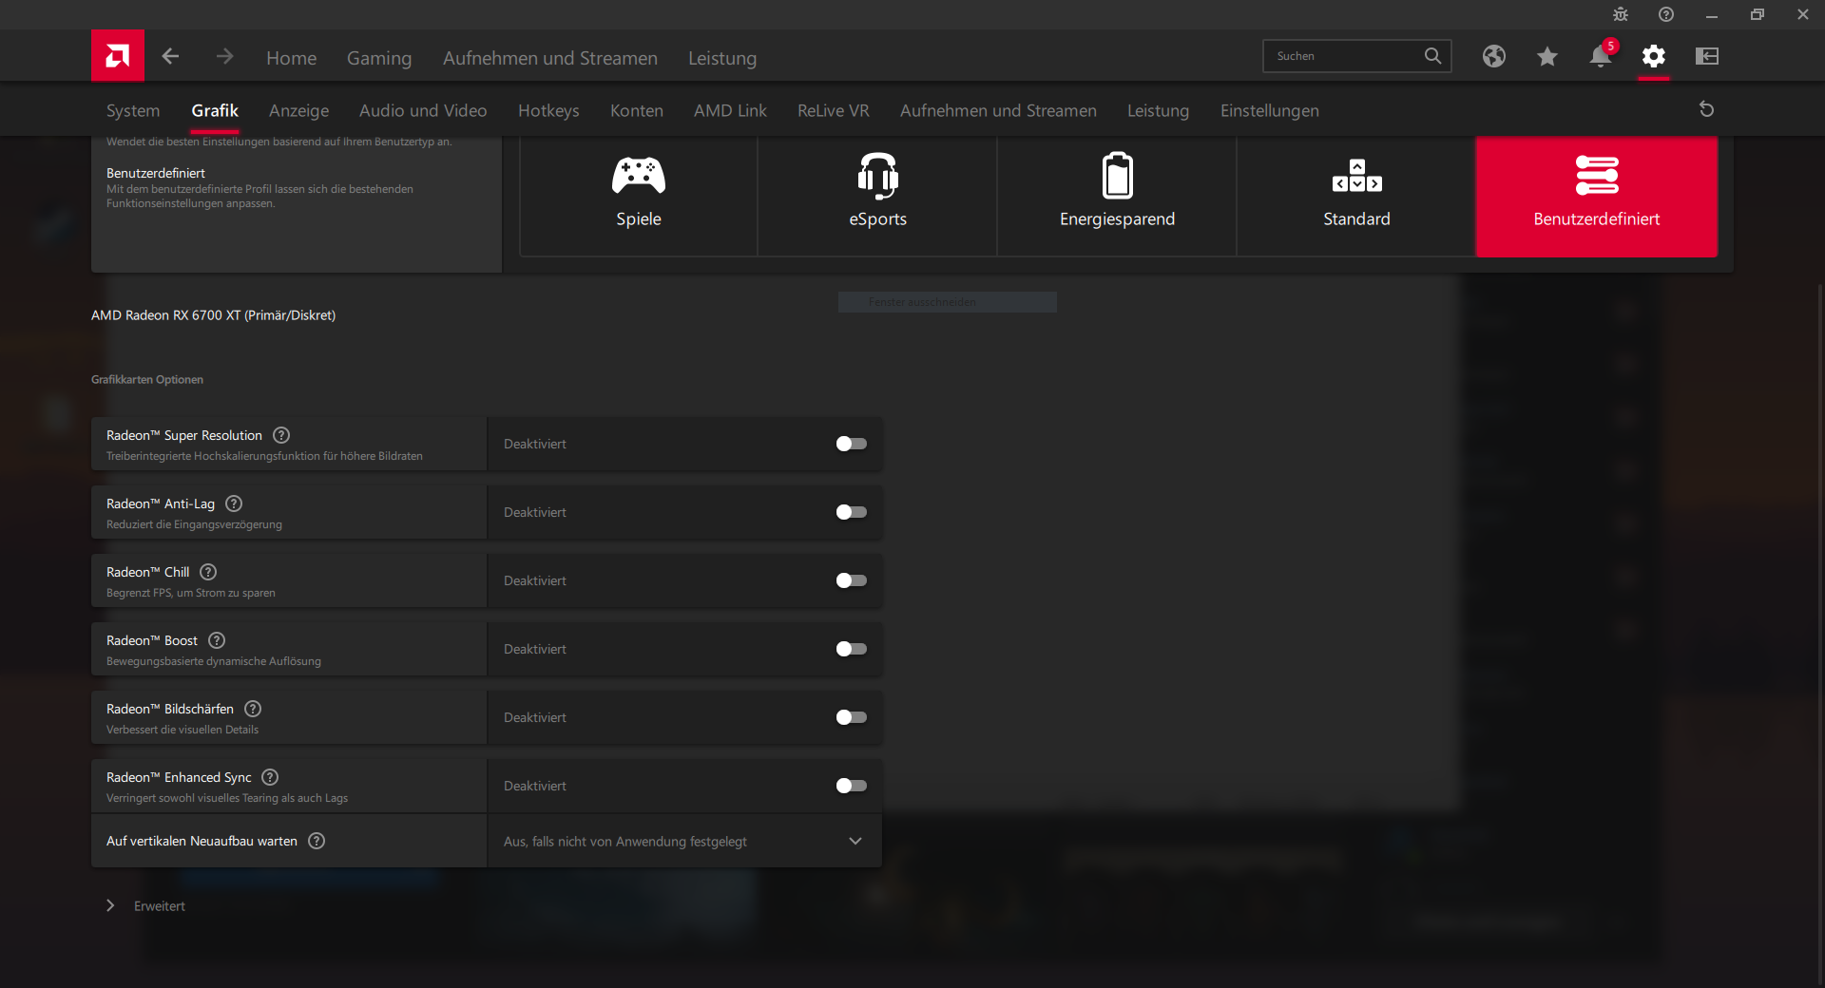Select the eSports headset profile
Screen dimensions: 1825x988
[x=877, y=197]
